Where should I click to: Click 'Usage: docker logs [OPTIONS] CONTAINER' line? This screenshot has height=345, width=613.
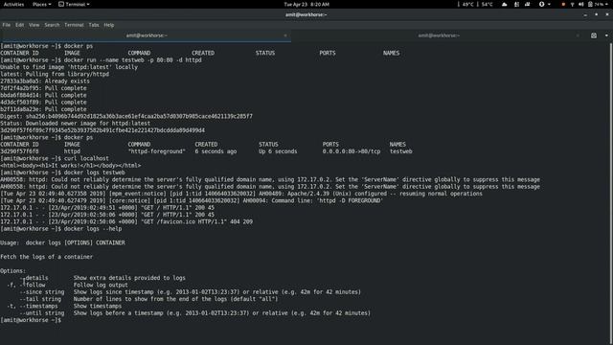coord(62,242)
